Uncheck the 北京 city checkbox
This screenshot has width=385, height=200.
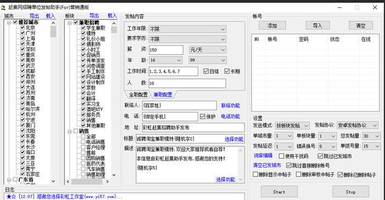pyautogui.click(x=23, y=27)
